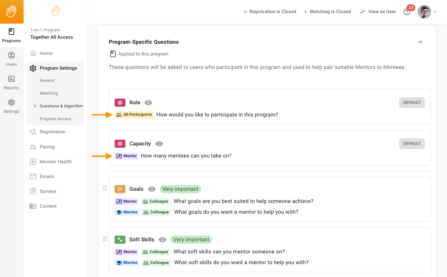This screenshot has height=277, width=447.
Task: Click the outlined hand logo in sidebar header
Action: tap(56, 11)
